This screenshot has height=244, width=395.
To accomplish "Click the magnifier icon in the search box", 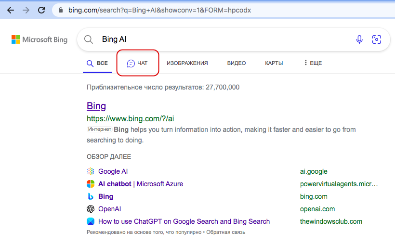I will 89,39.
